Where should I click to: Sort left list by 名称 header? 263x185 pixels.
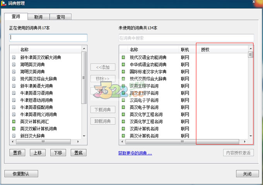point(50,49)
